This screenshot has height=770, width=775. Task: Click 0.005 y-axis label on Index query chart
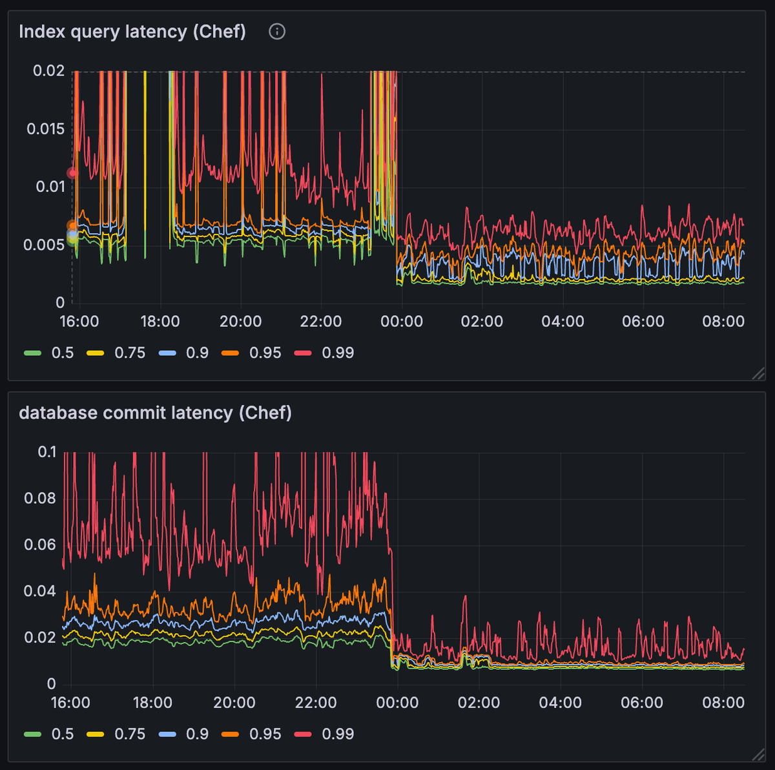(x=44, y=245)
